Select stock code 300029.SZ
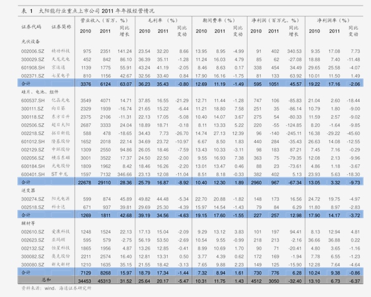 coord(32,60)
